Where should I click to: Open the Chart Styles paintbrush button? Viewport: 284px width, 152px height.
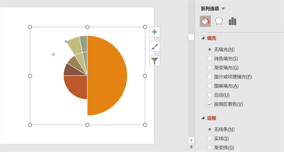tap(155, 46)
